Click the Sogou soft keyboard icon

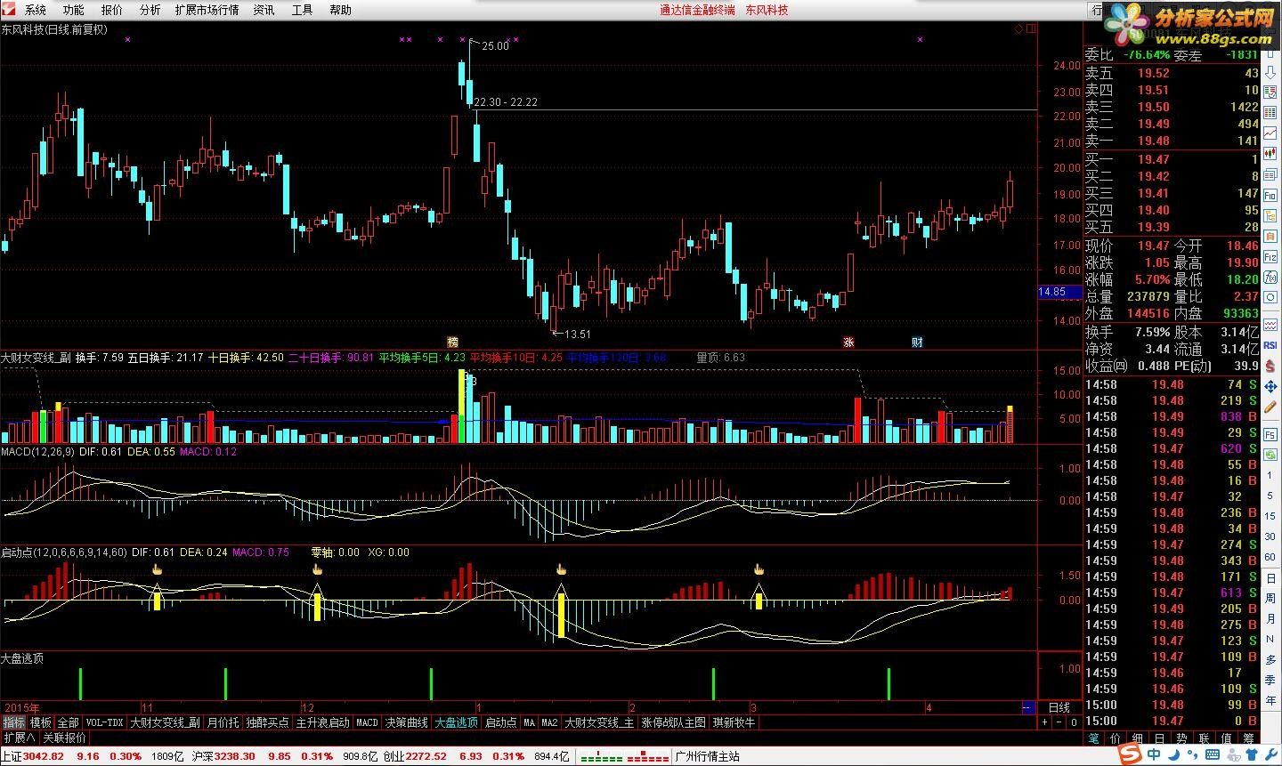point(1213,754)
